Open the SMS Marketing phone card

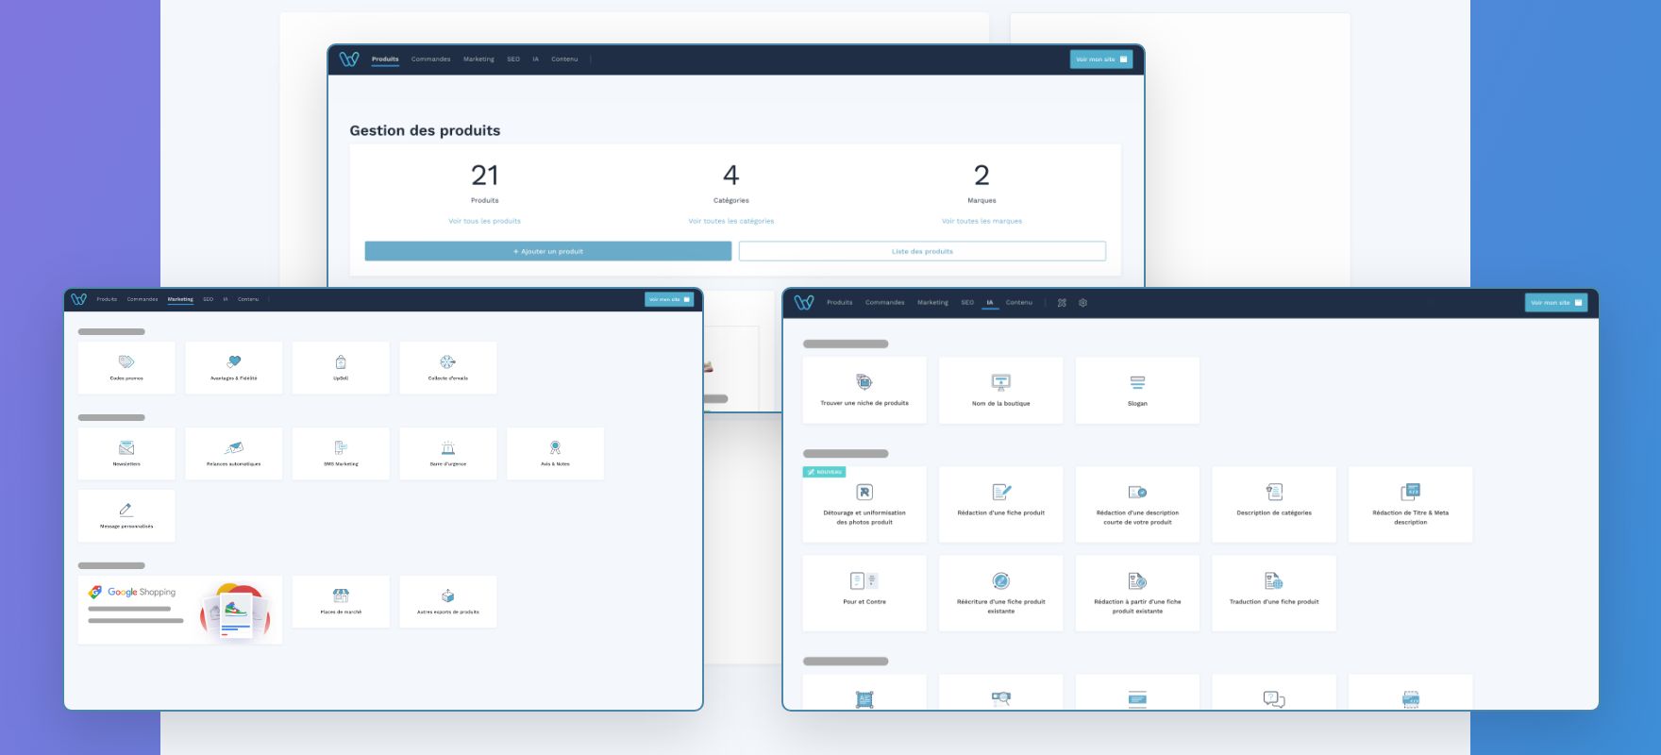(x=341, y=454)
